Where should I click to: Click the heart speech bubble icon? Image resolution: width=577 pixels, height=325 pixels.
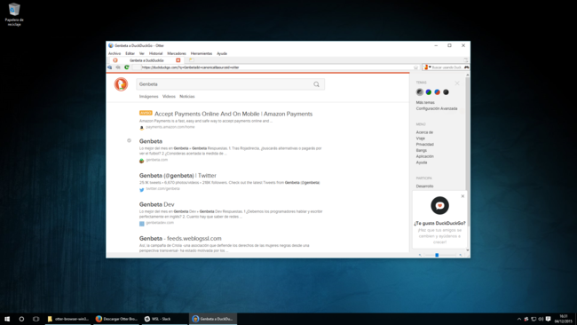click(x=439, y=205)
